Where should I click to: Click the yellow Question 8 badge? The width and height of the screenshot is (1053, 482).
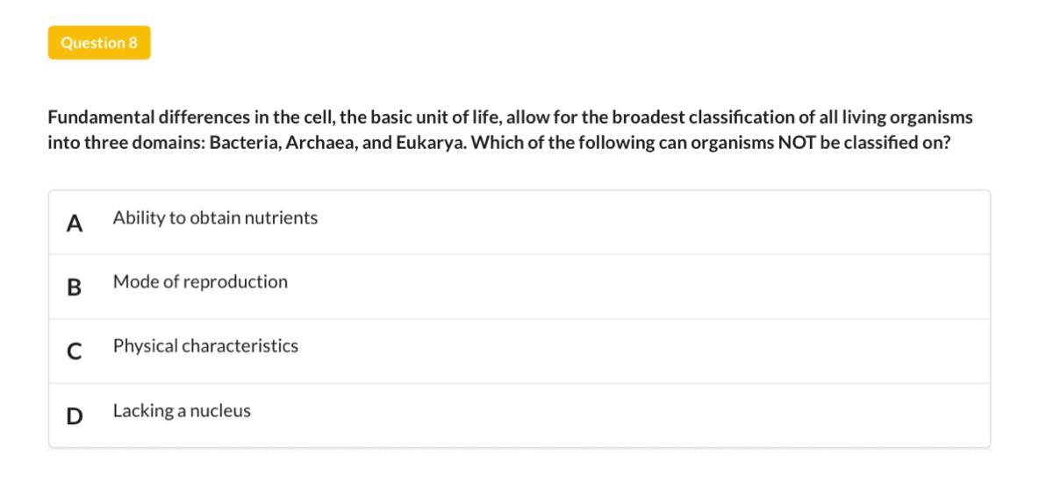(99, 43)
